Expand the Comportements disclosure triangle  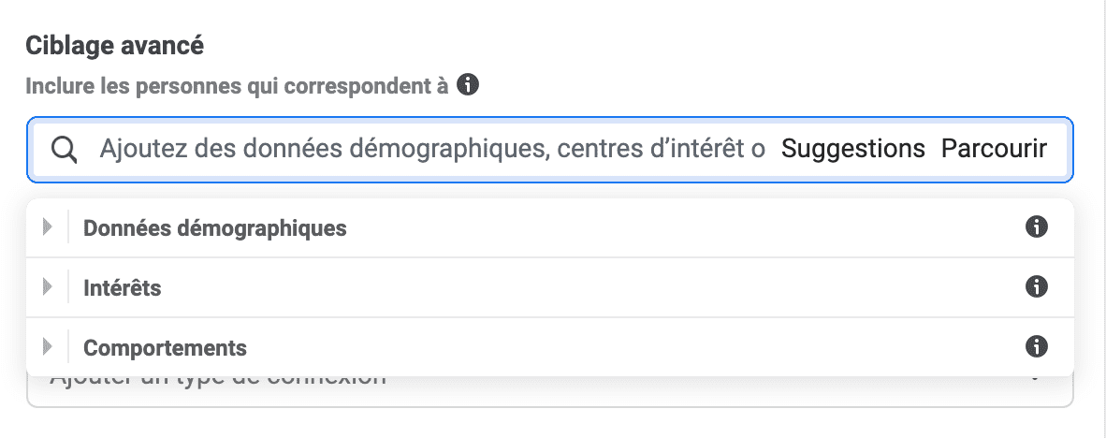click(x=48, y=347)
